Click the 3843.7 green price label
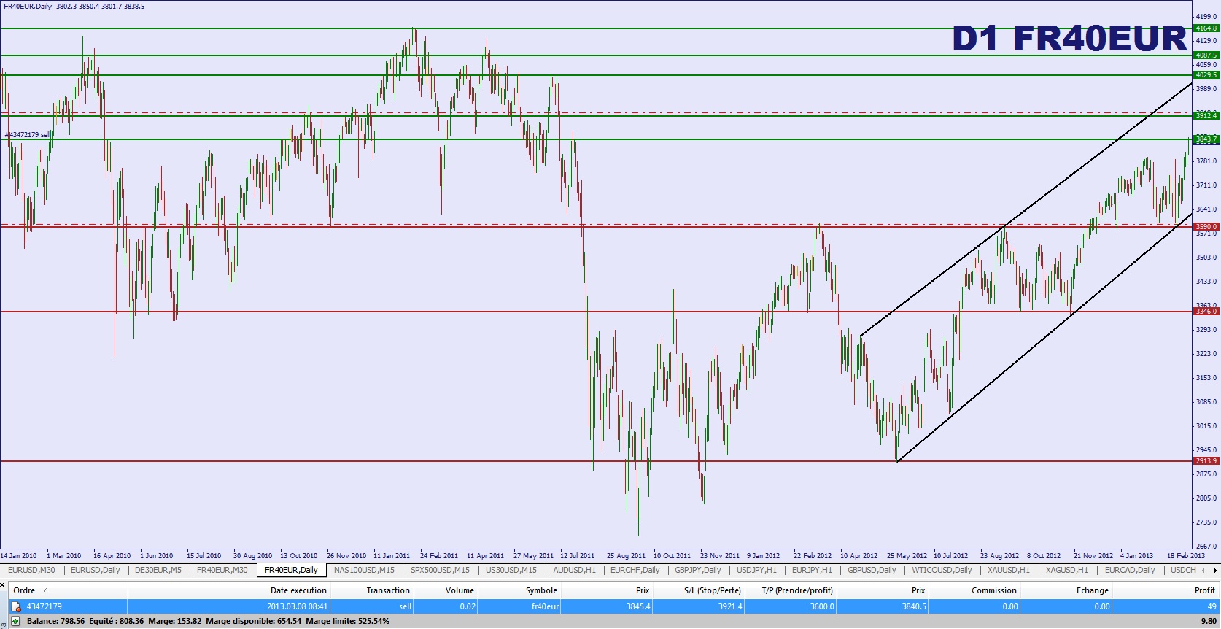This screenshot has width=1221, height=629. (x=1206, y=139)
